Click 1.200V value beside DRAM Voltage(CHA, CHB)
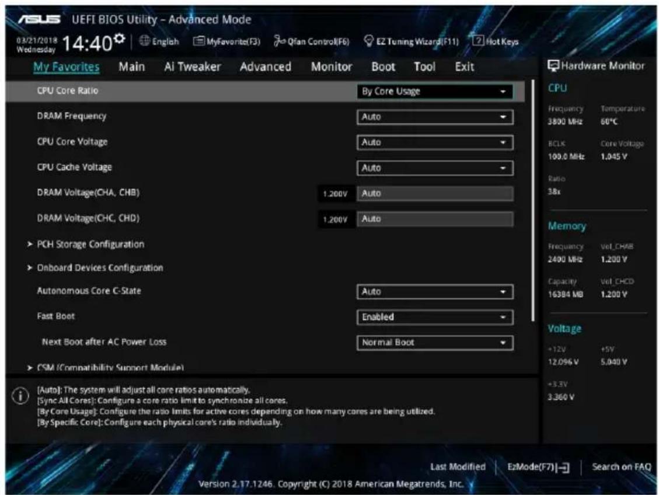This screenshot has width=659, height=495. [x=335, y=194]
